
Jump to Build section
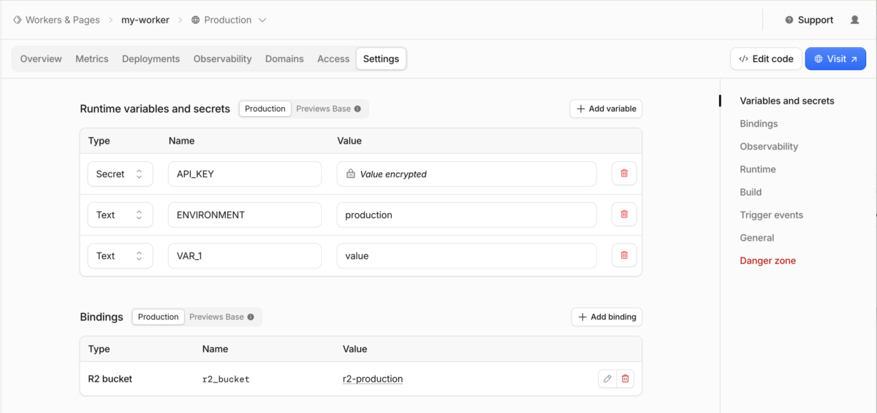751,192
